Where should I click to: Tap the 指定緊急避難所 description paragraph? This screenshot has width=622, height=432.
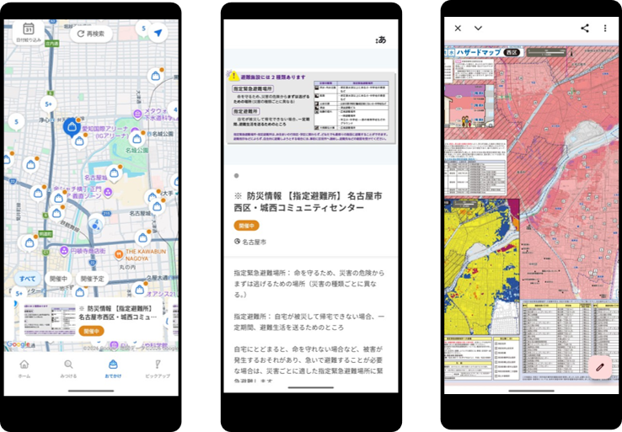(x=309, y=284)
